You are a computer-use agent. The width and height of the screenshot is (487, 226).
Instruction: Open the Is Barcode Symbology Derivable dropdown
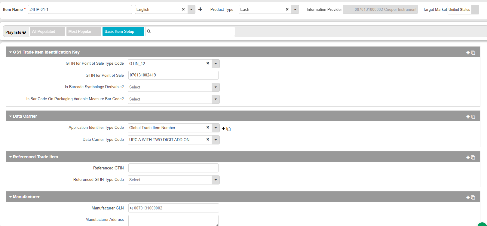tap(216, 87)
